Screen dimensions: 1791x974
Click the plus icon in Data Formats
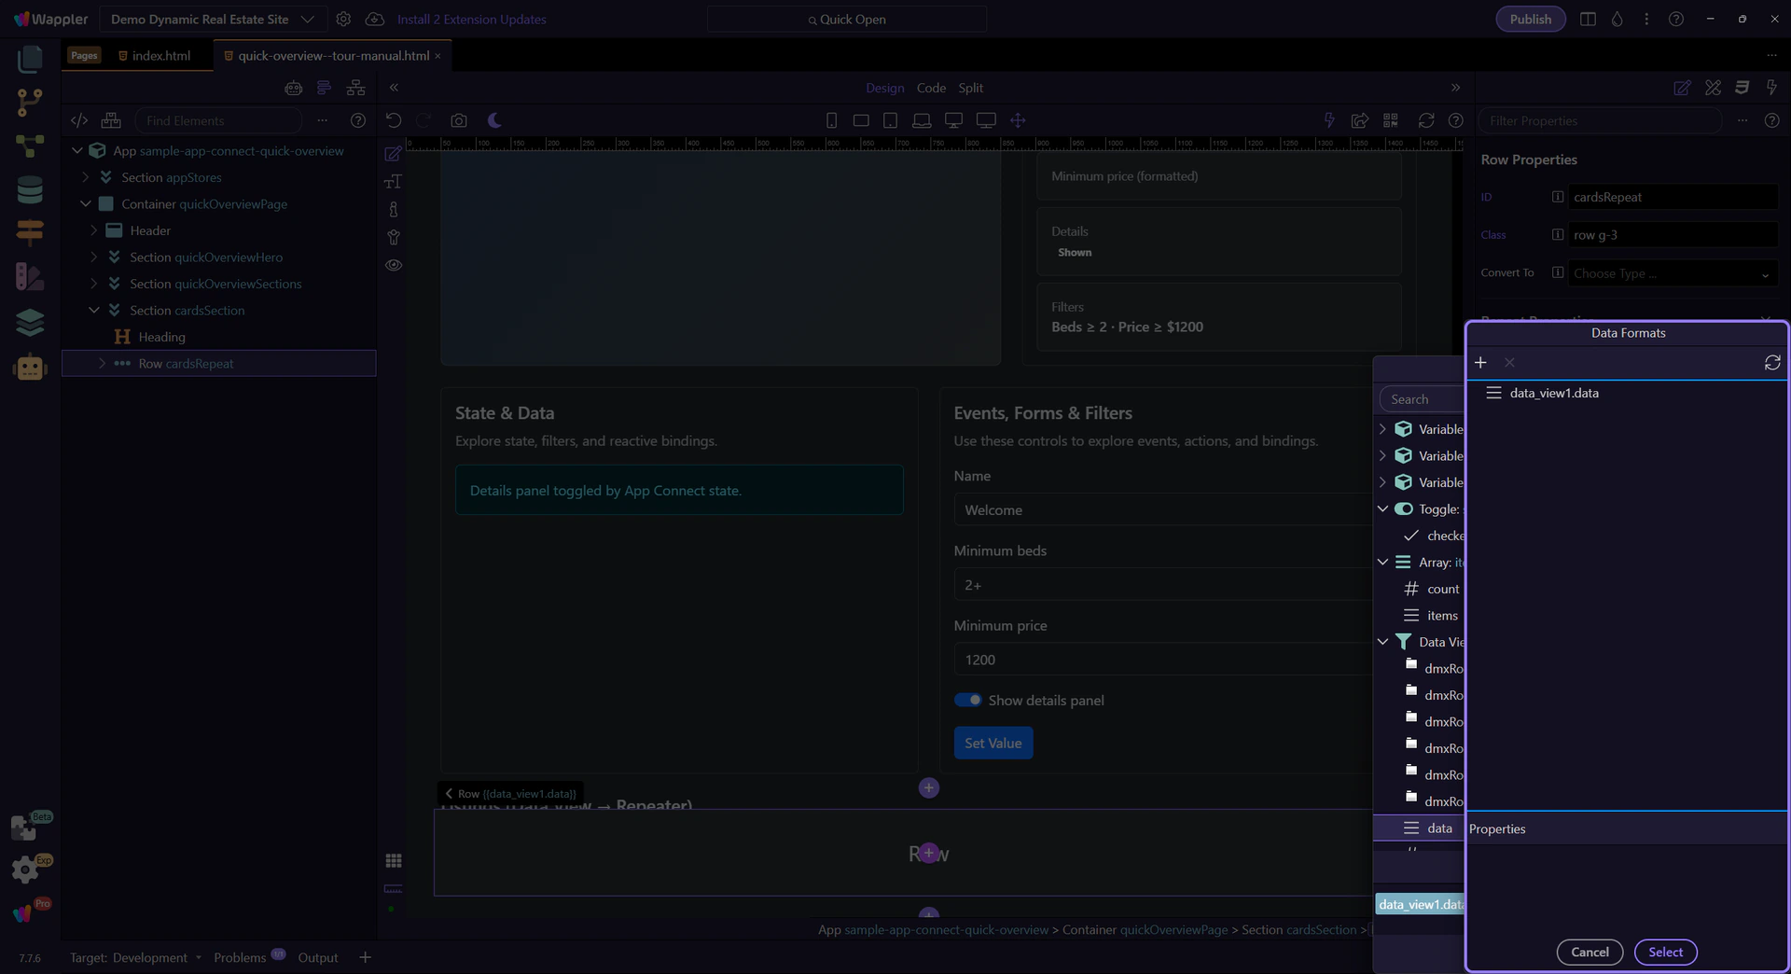[1480, 363]
